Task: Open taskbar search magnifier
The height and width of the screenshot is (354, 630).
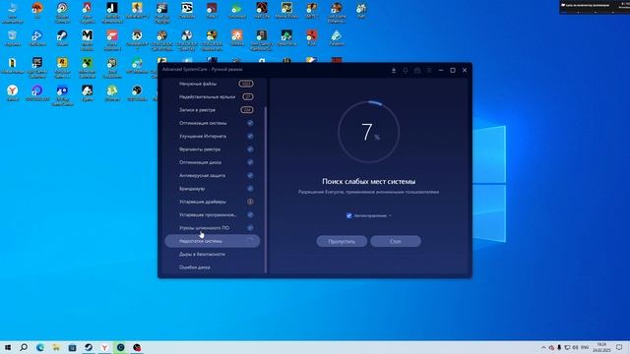Action: (x=24, y=347)
